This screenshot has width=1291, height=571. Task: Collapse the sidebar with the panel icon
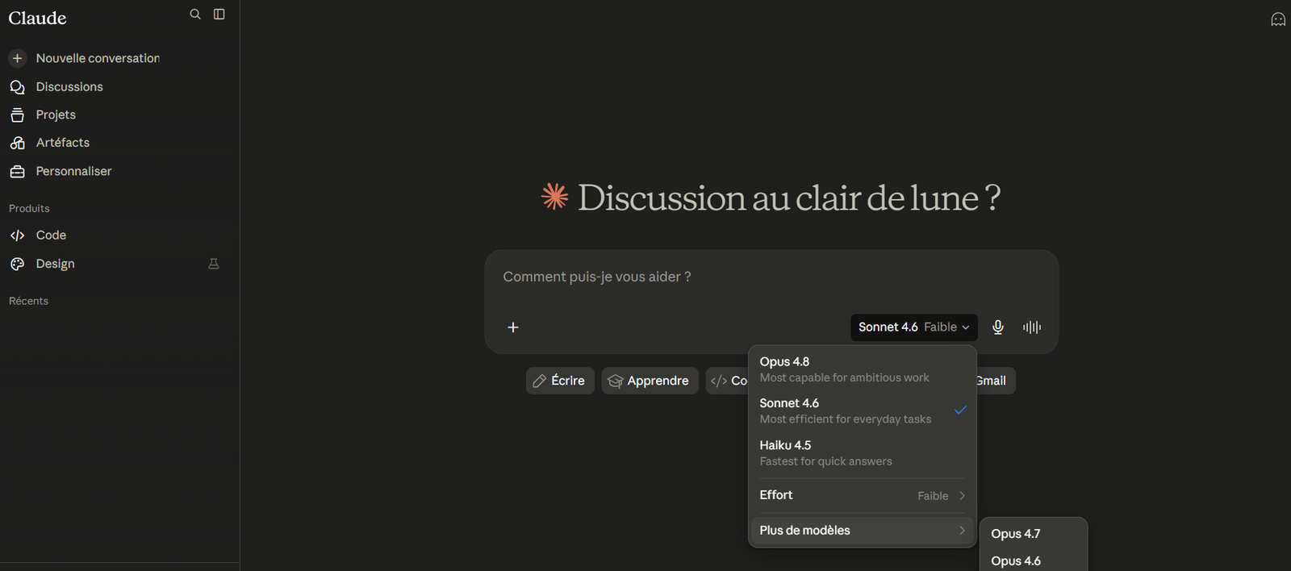[219, 15]
